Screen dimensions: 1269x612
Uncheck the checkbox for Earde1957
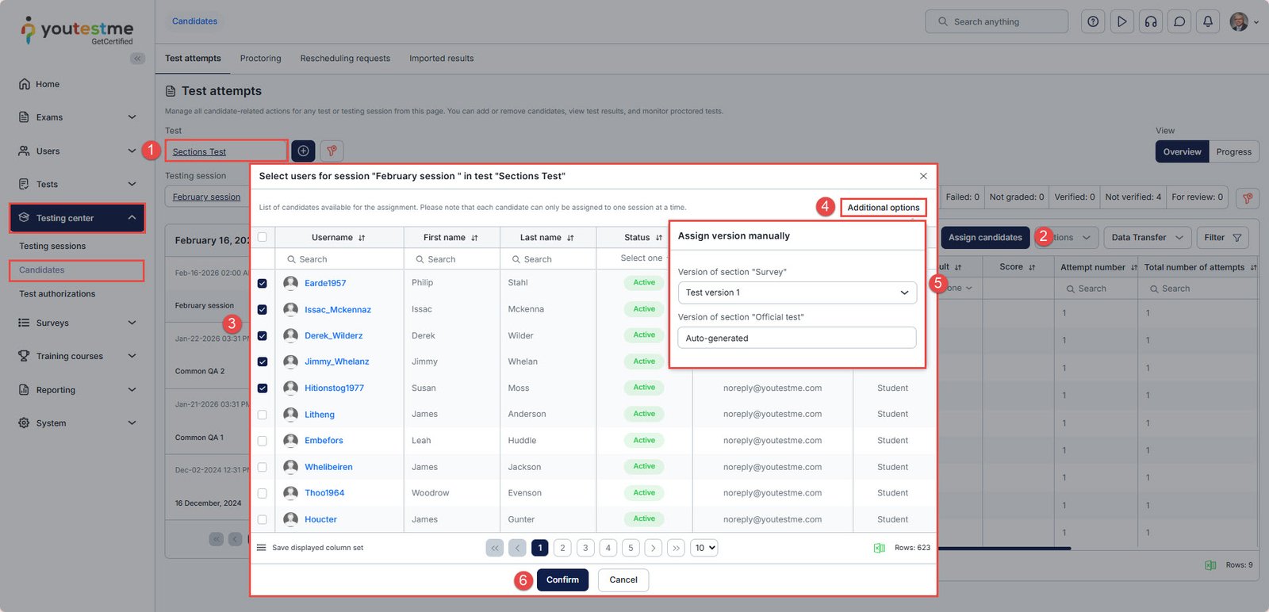(263, 283)
